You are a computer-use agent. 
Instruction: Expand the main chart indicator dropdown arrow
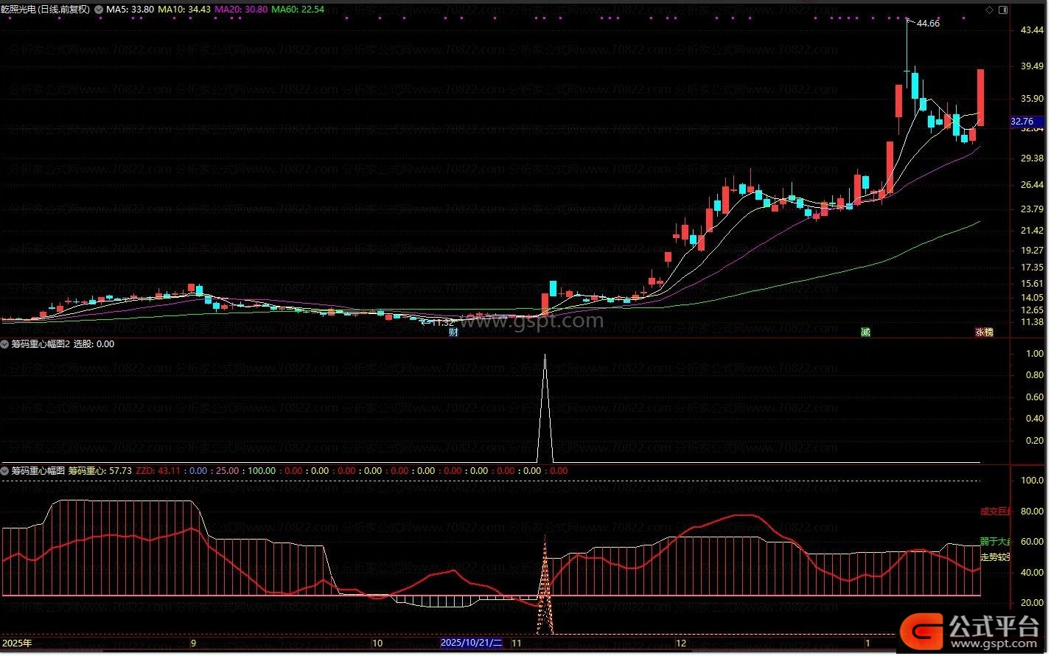click(x=99, y=10)
